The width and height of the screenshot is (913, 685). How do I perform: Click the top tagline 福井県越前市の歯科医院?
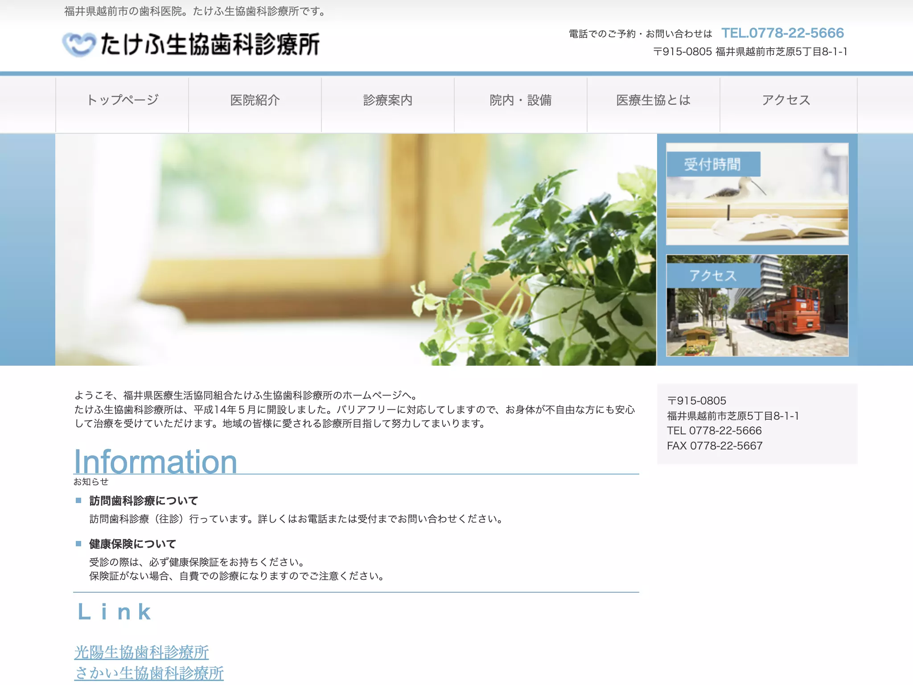[195, 12]
